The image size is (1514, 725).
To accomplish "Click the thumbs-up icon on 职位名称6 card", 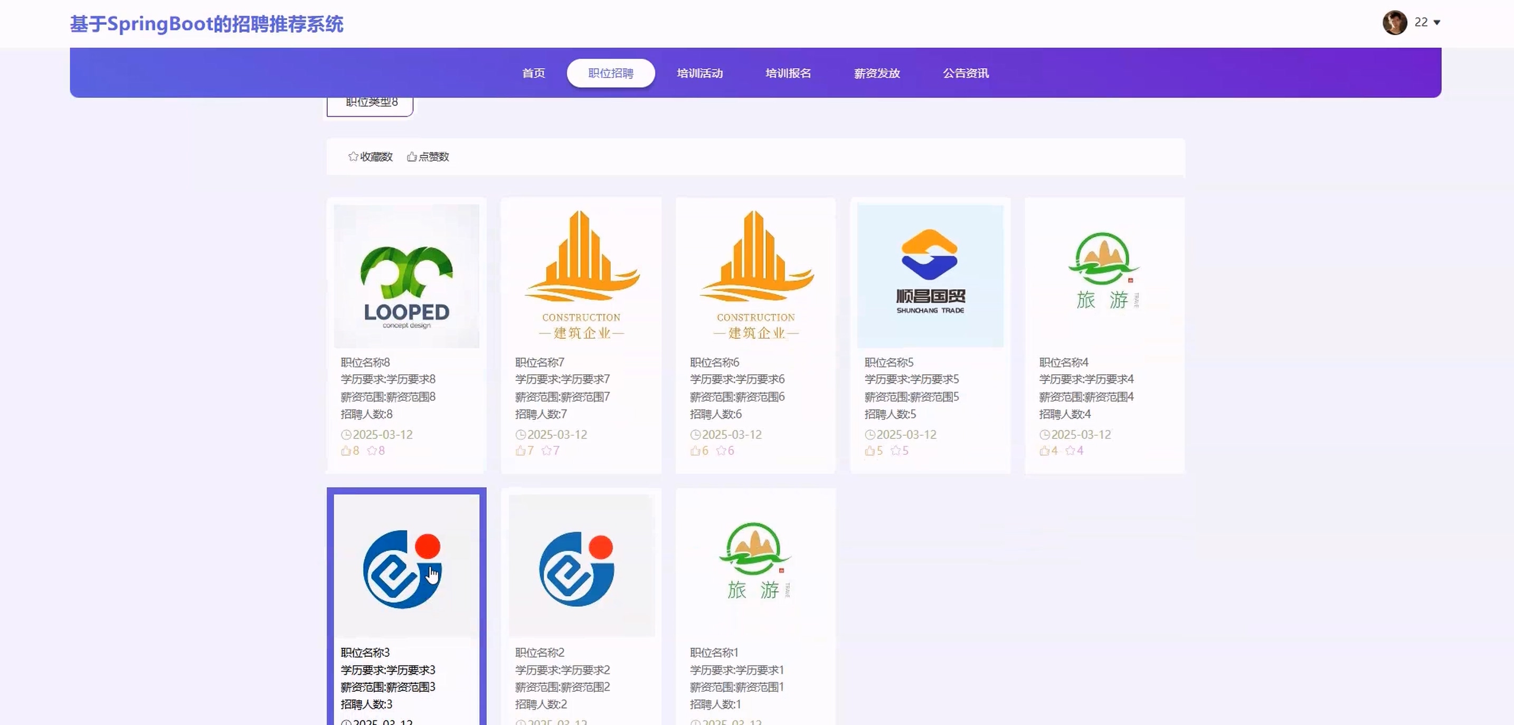I will [x=695, y=451].
